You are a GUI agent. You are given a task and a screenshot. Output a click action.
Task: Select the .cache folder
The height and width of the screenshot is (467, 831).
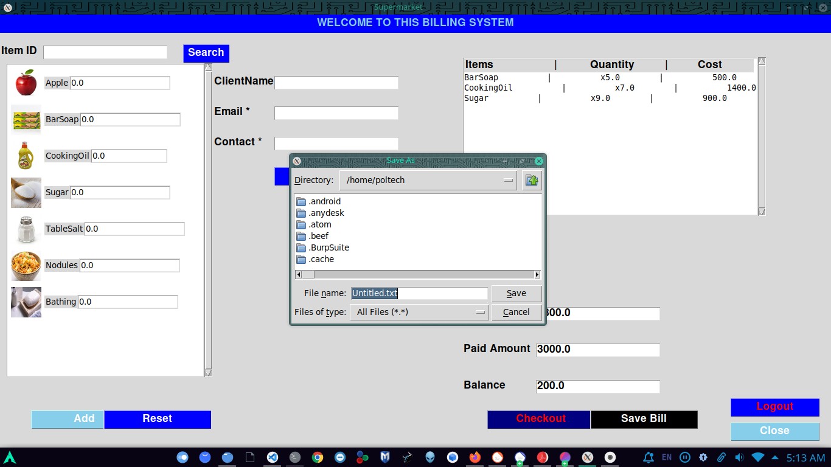pos(321,259)
